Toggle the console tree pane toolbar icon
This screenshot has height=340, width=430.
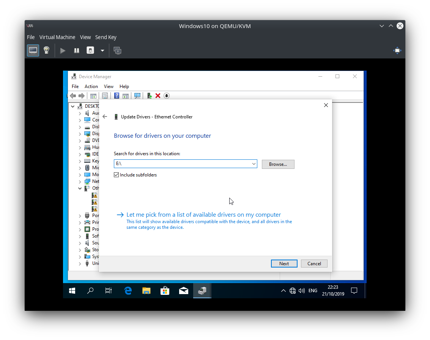[93, 96]
